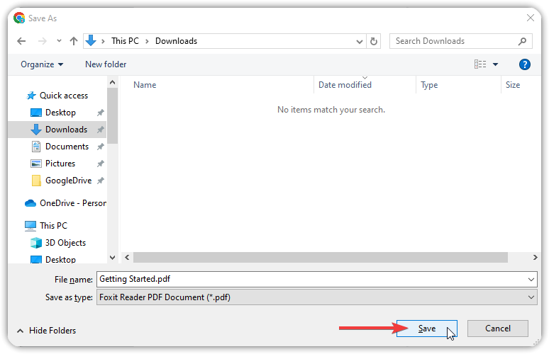Select This PC in the navigation pane
The width and height of the screenshot is (549, 354).
tap(53, 226)
